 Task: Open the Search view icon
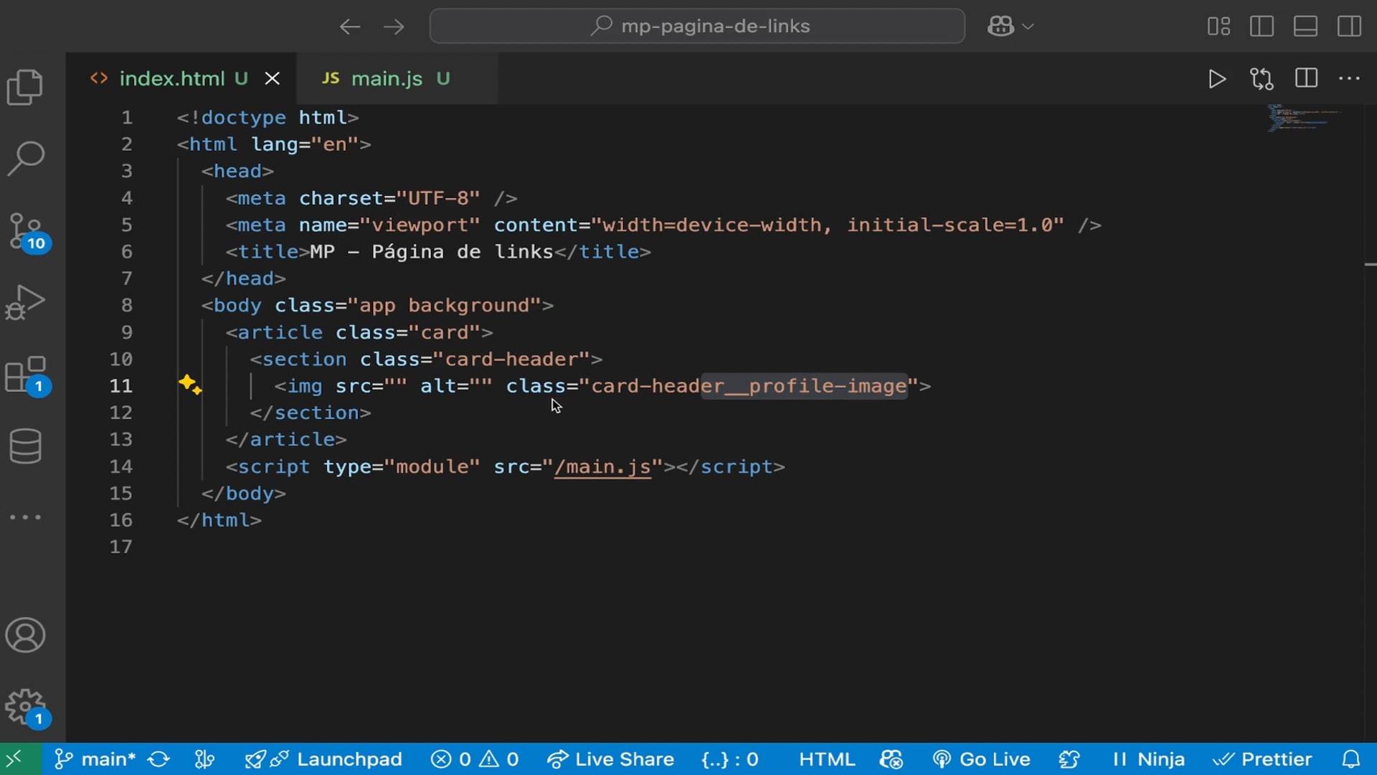pos(25,159)
